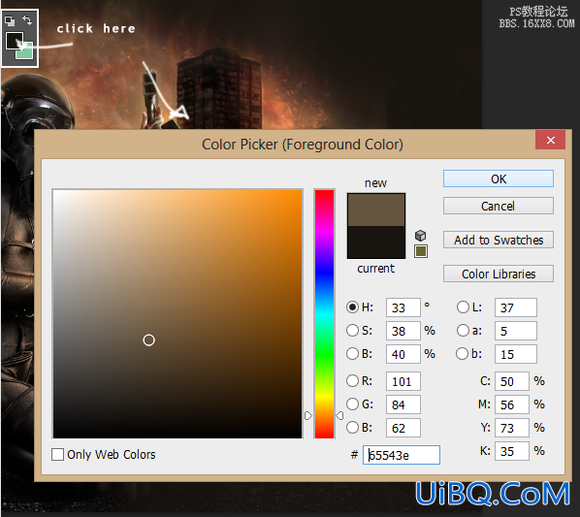Viewport: 580px width, 517px height.
Task: Click the vertical hue spectrum strip
Action: (324, 314)
